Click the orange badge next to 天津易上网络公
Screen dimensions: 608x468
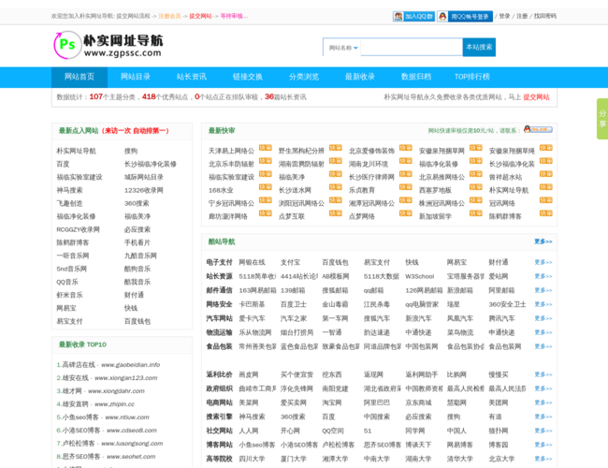pos(266,149)
